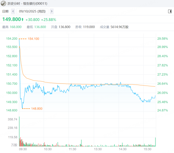This screenshot has height=153, width=174.
Task: Click the 29.58% percent axis label
Action: [163, 39]
